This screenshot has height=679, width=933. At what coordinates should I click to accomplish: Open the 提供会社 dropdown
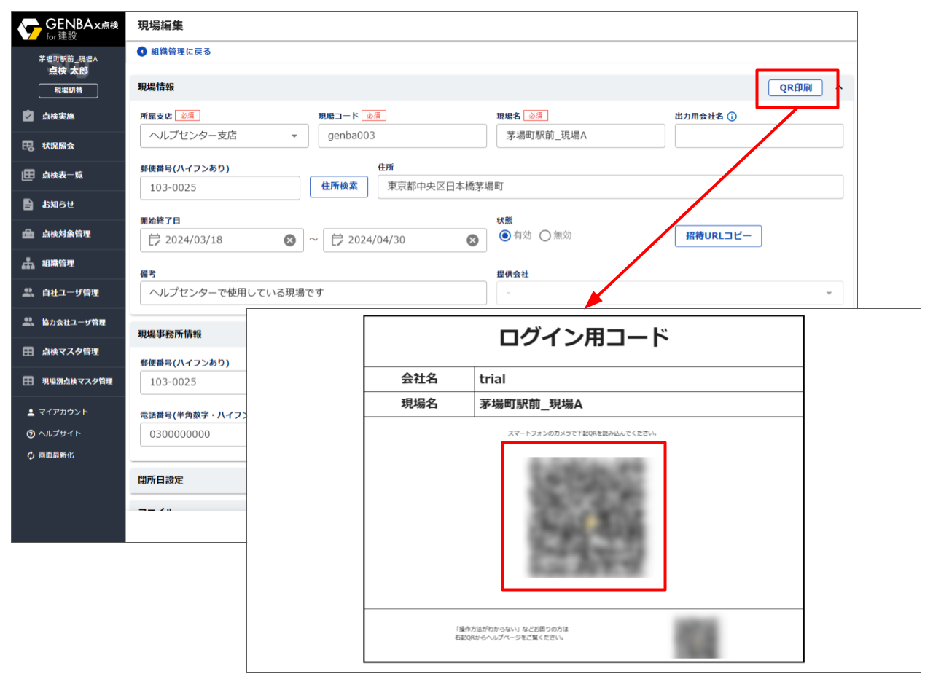tap(669, 293)
